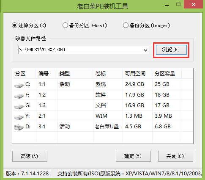This screenshot has height=180, width=205.
Task: Click the 浏览 (B) browse button
Action: 171,50
